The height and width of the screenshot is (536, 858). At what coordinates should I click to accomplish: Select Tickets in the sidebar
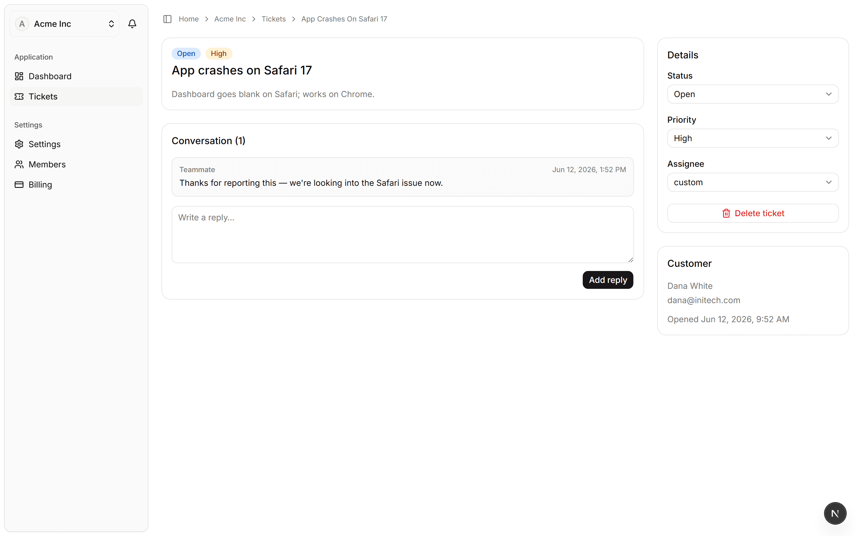(76, 96)
